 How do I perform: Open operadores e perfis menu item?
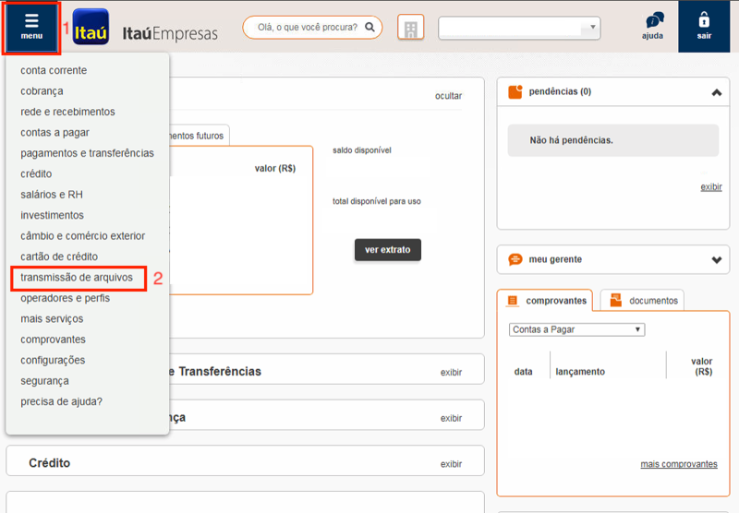(x=65, y=298)
